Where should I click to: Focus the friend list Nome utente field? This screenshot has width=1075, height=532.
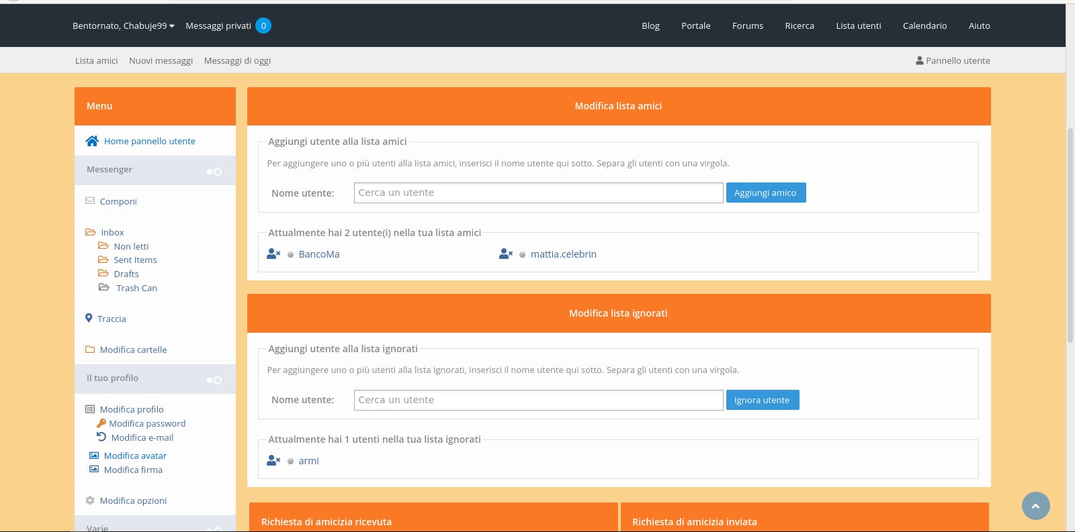538,193
